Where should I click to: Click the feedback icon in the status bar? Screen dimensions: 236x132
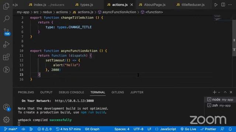222,129
